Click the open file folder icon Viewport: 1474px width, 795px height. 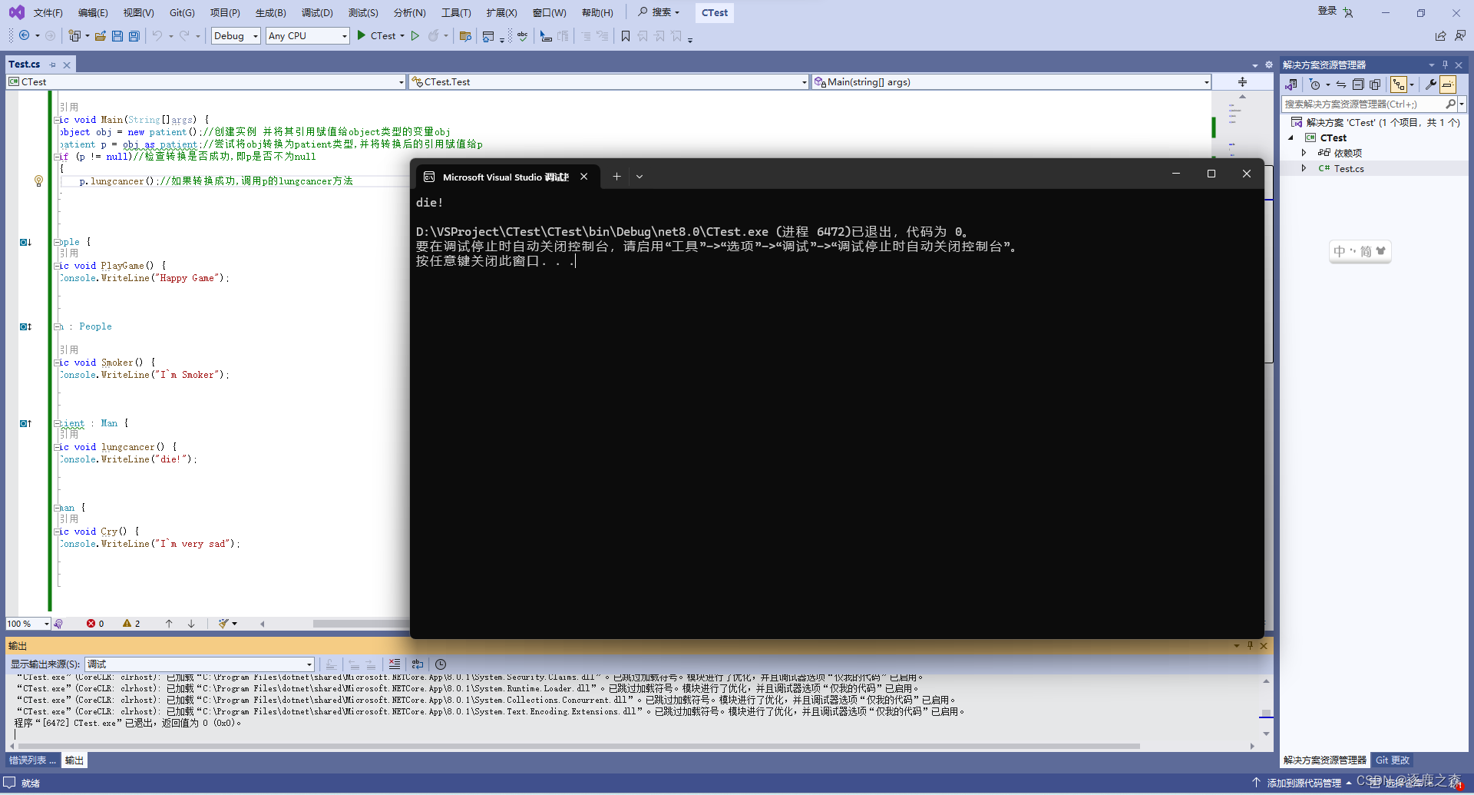[101, 35]
